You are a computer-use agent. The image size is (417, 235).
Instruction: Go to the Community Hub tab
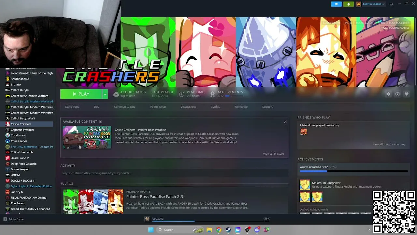124,107
